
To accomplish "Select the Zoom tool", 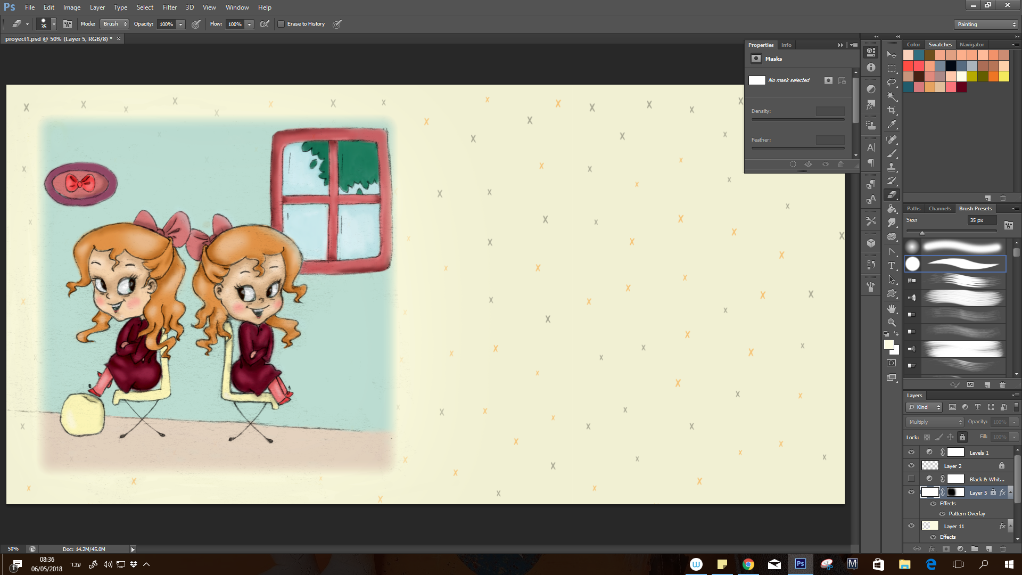I will pos(892,323).
